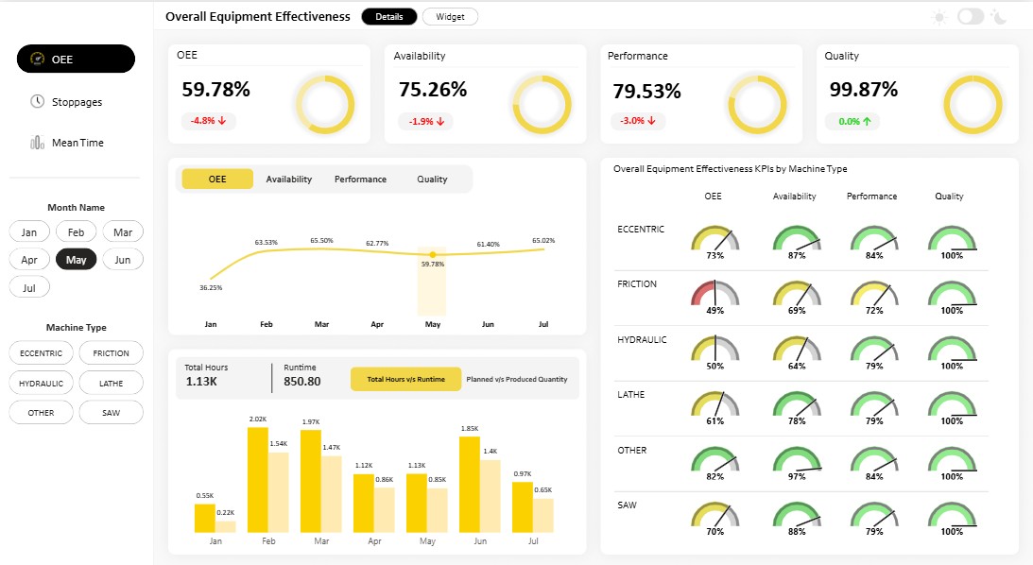Open Mean Time via its bar chart icon
Image resolution: width=1033 pixels, height=565 pixels.
click(x=37, y=143)
